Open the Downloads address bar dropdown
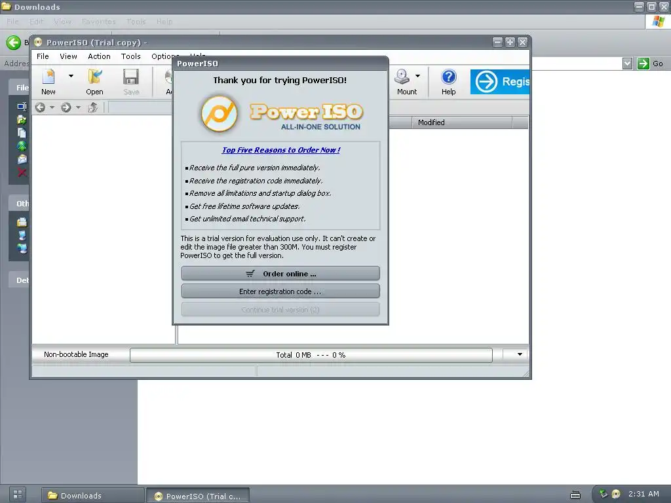The width and height of the screenshot is (671, 503). click(x=627, y=64)
